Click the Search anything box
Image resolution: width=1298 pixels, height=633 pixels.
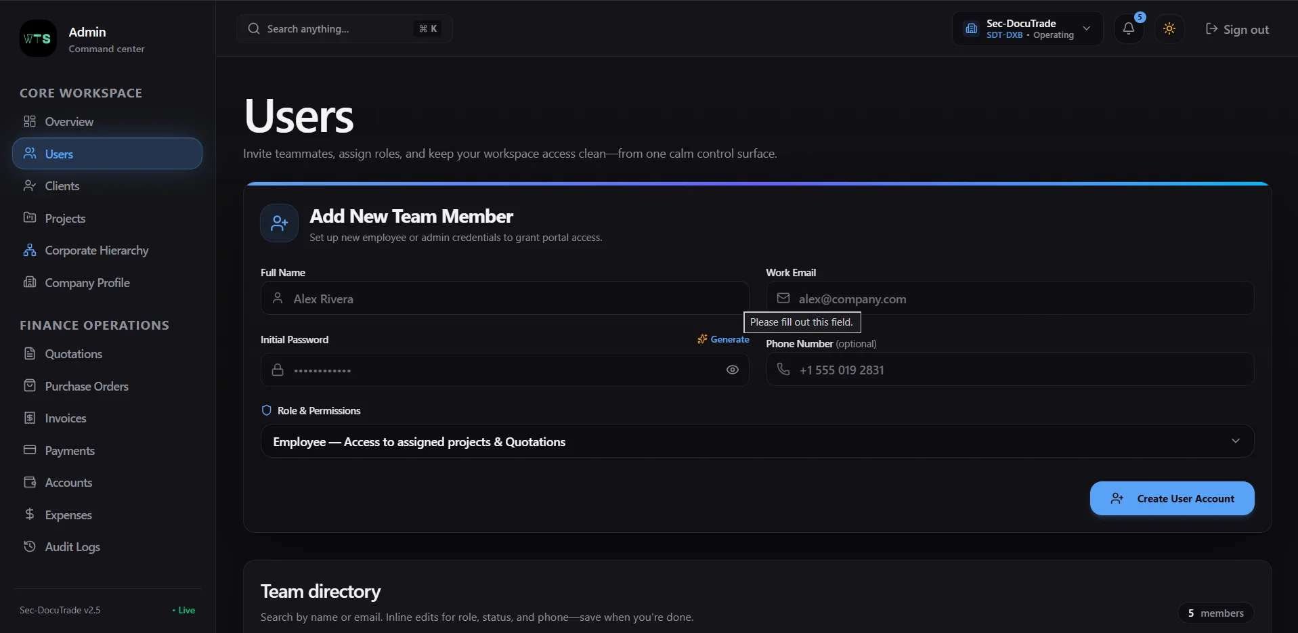[344, 28]
